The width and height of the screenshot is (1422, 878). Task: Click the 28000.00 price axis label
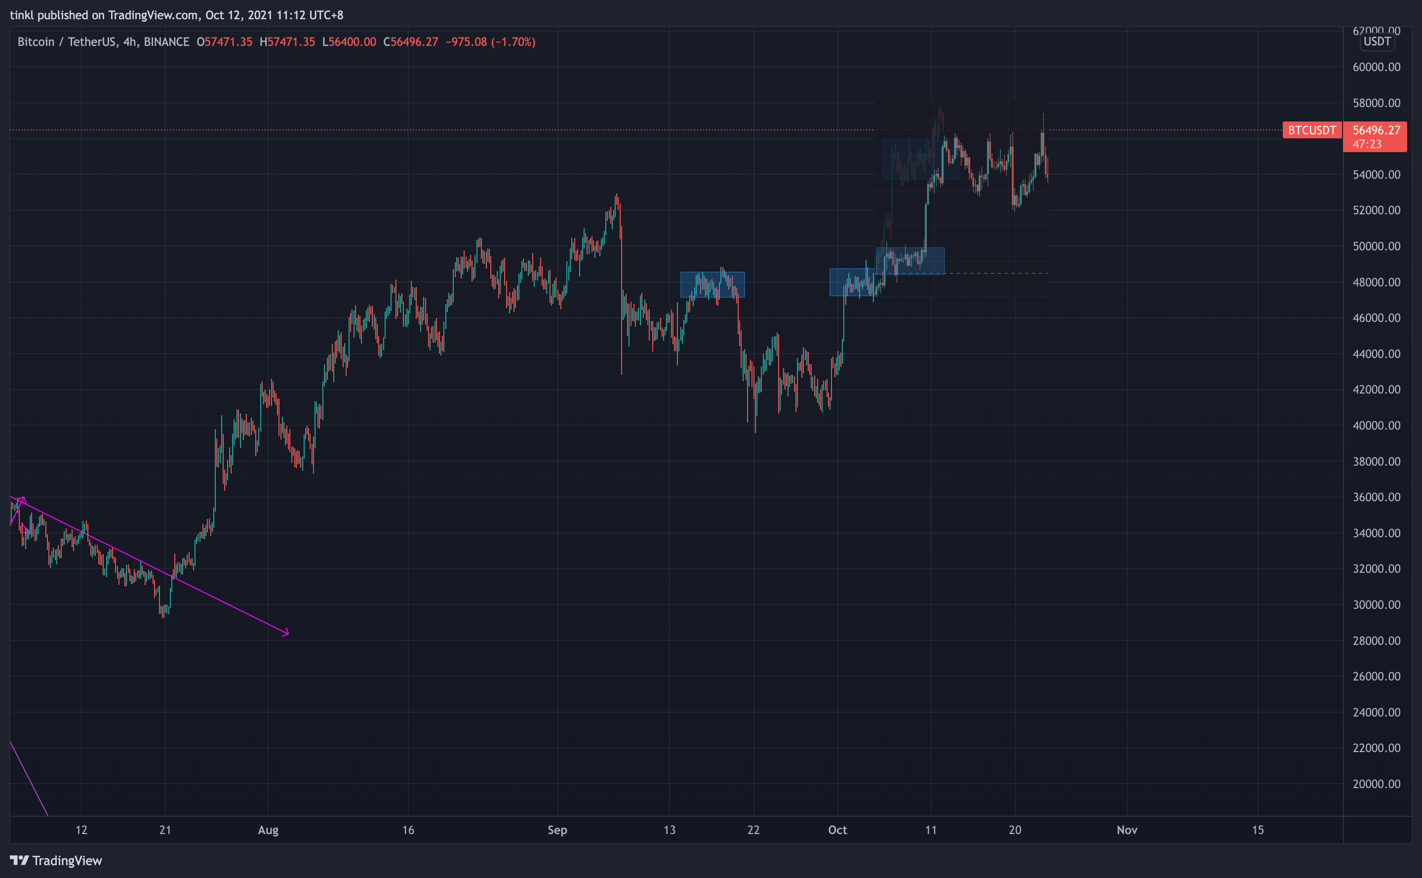tap(1376, 640)
